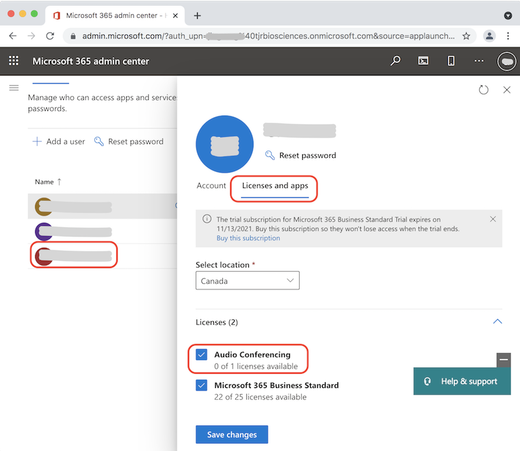Switch to the Licenses and apps tab
The image size is (520, 451).
[x=274, y=185]
